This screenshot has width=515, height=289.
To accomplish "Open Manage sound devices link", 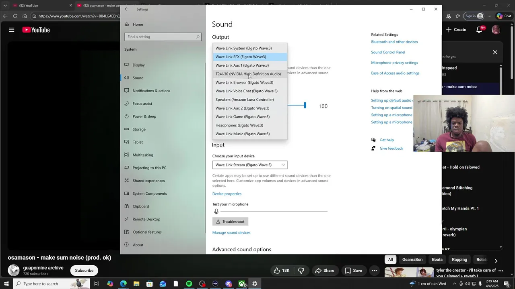I will 231,233.
